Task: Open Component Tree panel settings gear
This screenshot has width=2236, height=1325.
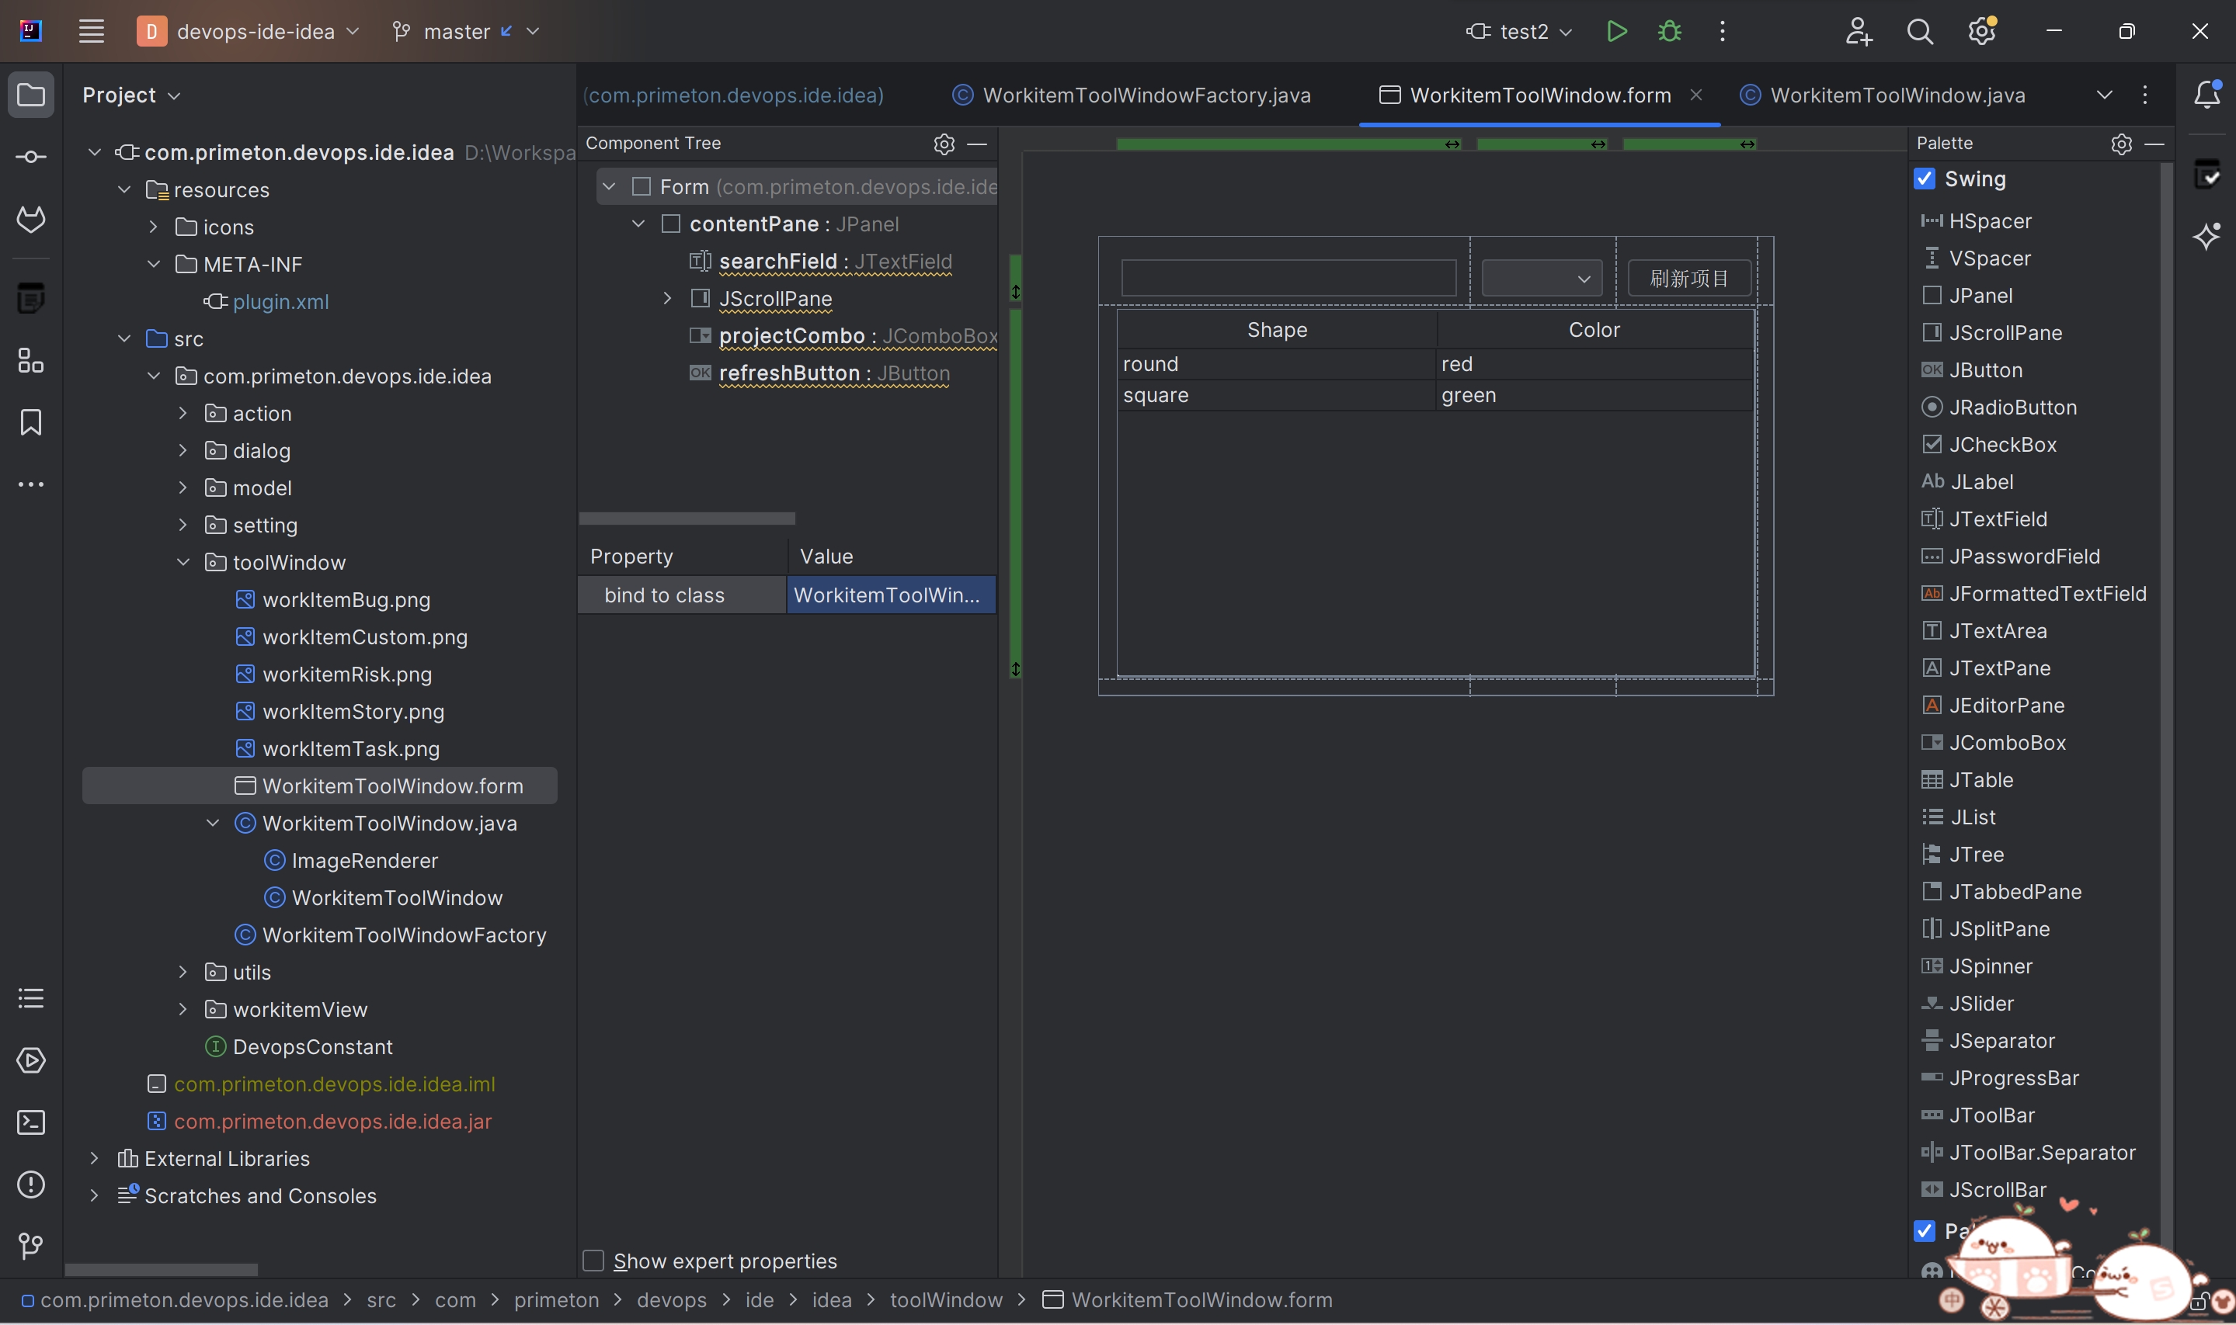Action: pyautogui.click(x=944, y=144)
